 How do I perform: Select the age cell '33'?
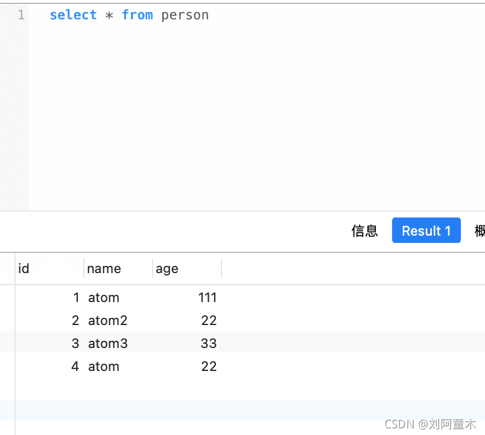point(187,343)
